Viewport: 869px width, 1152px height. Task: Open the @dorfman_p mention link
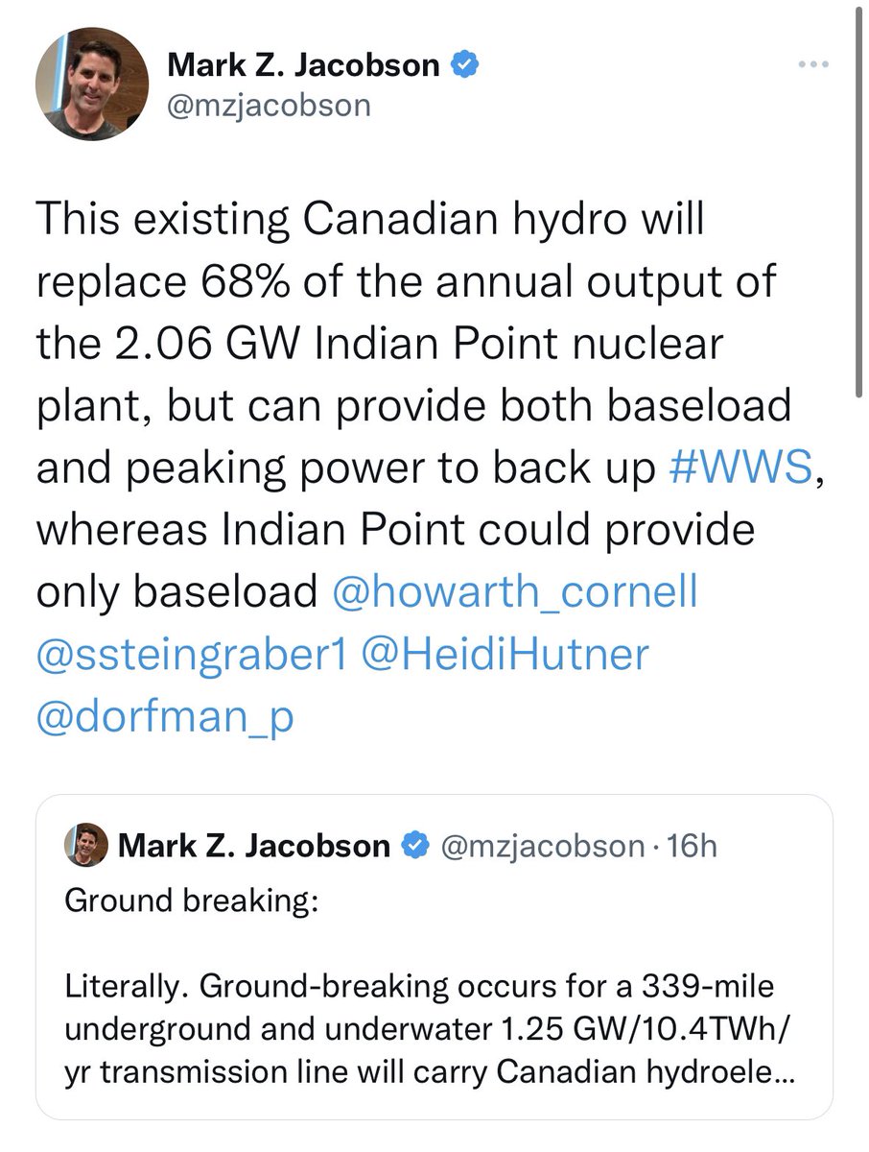point(162,718)
